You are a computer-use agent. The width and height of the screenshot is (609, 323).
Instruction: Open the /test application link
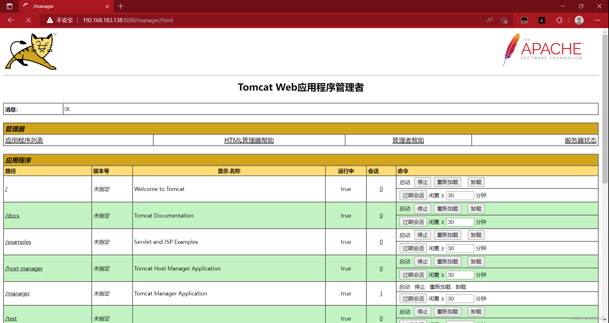pyautogui.click(x=11, y=319)
